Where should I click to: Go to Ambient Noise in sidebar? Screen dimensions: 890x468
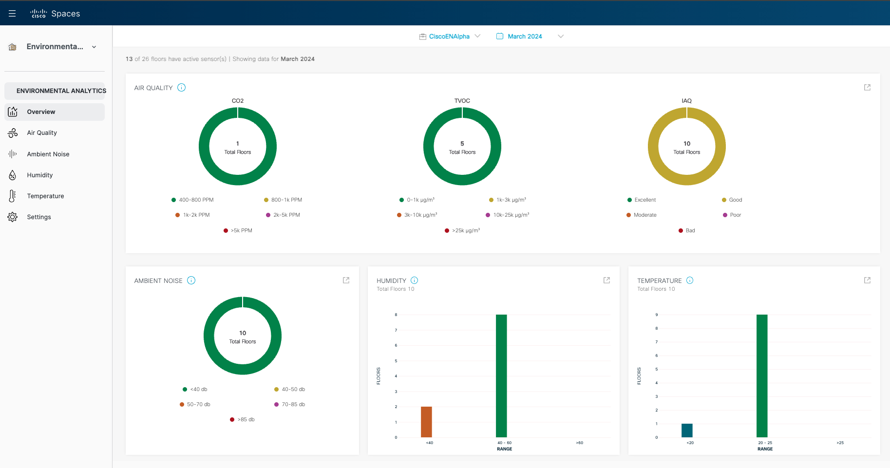point(48,154)
